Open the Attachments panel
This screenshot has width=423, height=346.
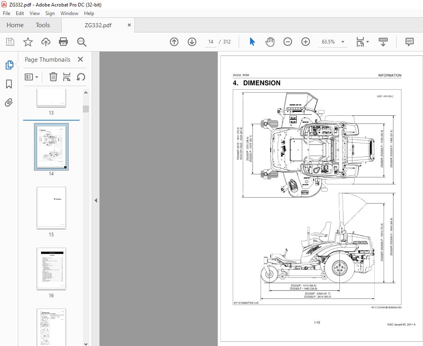point(9,103)
